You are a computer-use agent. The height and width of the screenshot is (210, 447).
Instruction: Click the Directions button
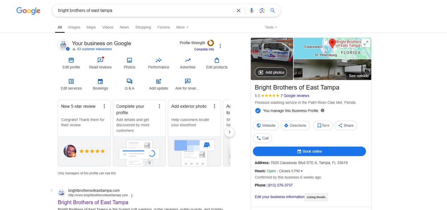click(295, 126)
